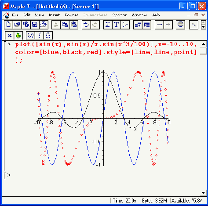Undo last action with undo arrow
The image size is (208, 206).
(86, 25)
